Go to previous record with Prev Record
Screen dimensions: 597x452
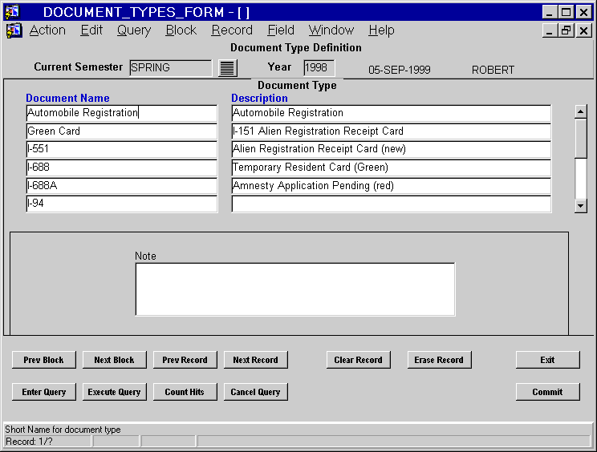pyautogui.click(x=185, y=360)
